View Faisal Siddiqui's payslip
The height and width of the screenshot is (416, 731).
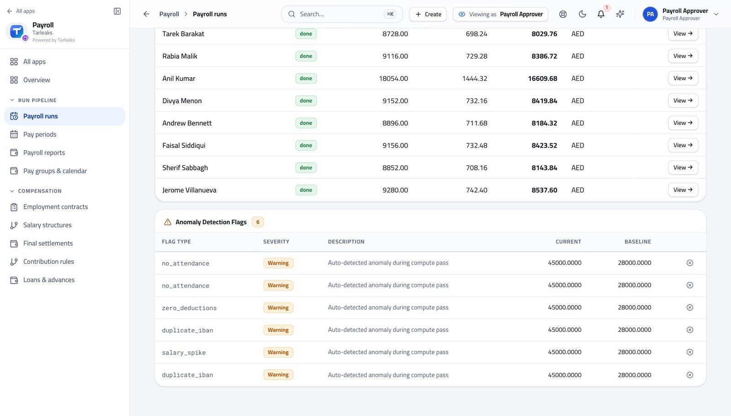[683, 146]
